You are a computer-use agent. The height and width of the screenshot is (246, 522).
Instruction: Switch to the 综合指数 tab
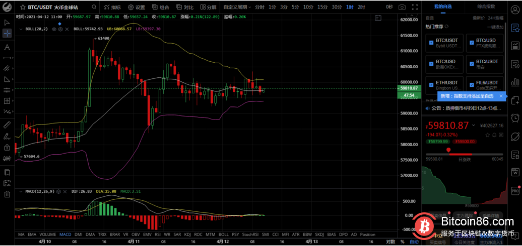[x=486, y=7]
